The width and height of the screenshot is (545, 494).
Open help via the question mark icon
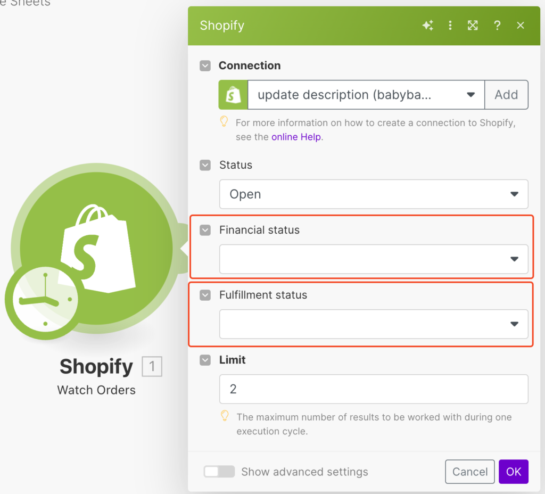[x=497, y=26]
